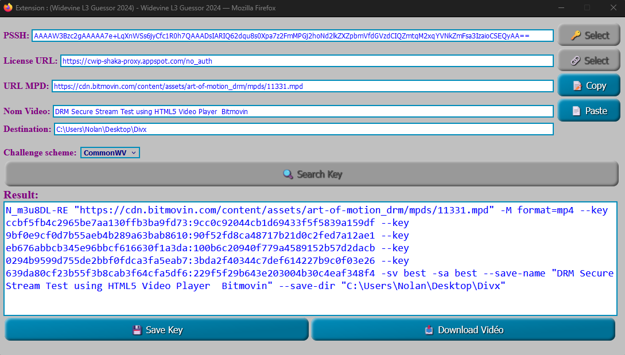The image size is (625, 355).
Task: Focus the License URL input field
Action: (307, 61)
